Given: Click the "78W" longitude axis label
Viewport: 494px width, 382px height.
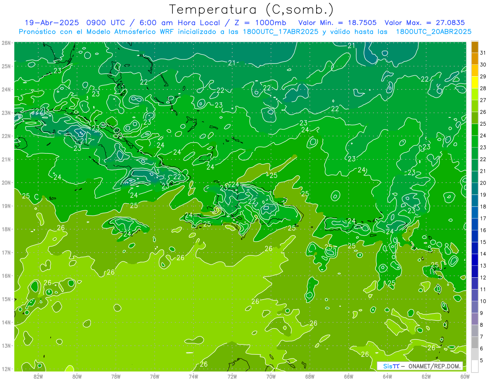Looking at the screenshot, I should coord(116,376).
